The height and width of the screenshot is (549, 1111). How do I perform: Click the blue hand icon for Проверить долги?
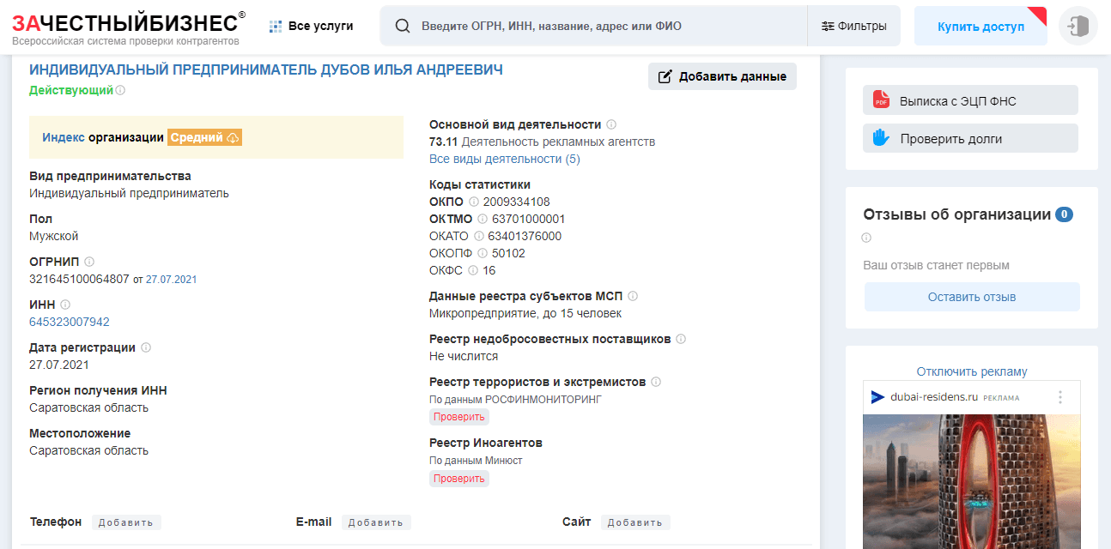[880, 137]
